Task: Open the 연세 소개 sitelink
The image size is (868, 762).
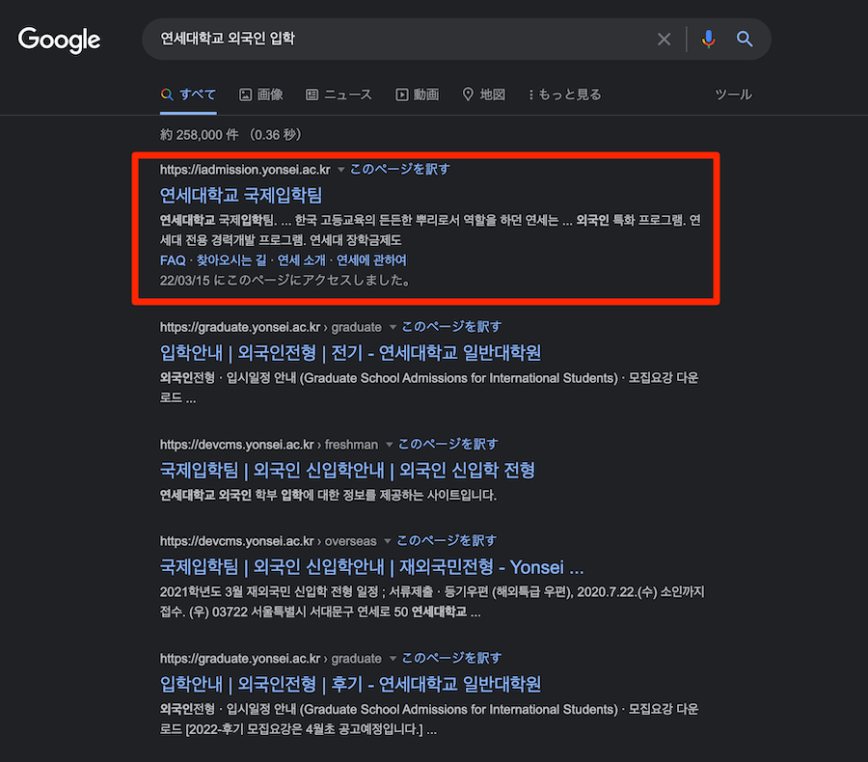Action: (x=301, y=260)
